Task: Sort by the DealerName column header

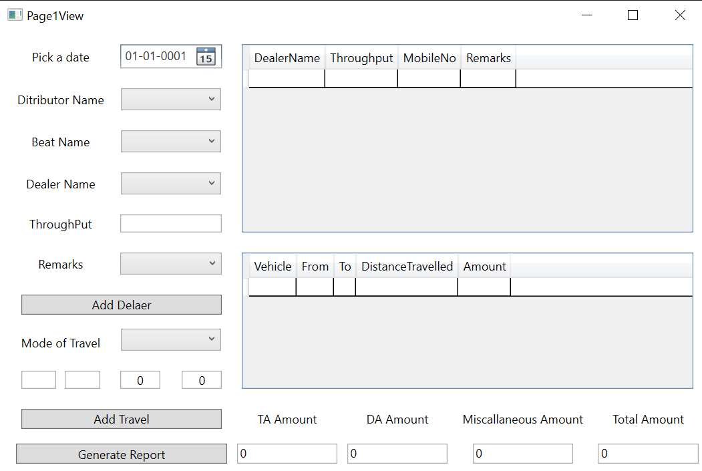Action: pos(287,58)
